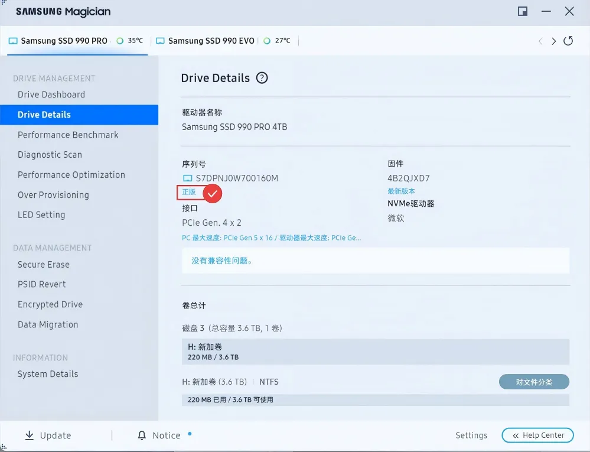Open Secure Erase page

pos(44,265)
